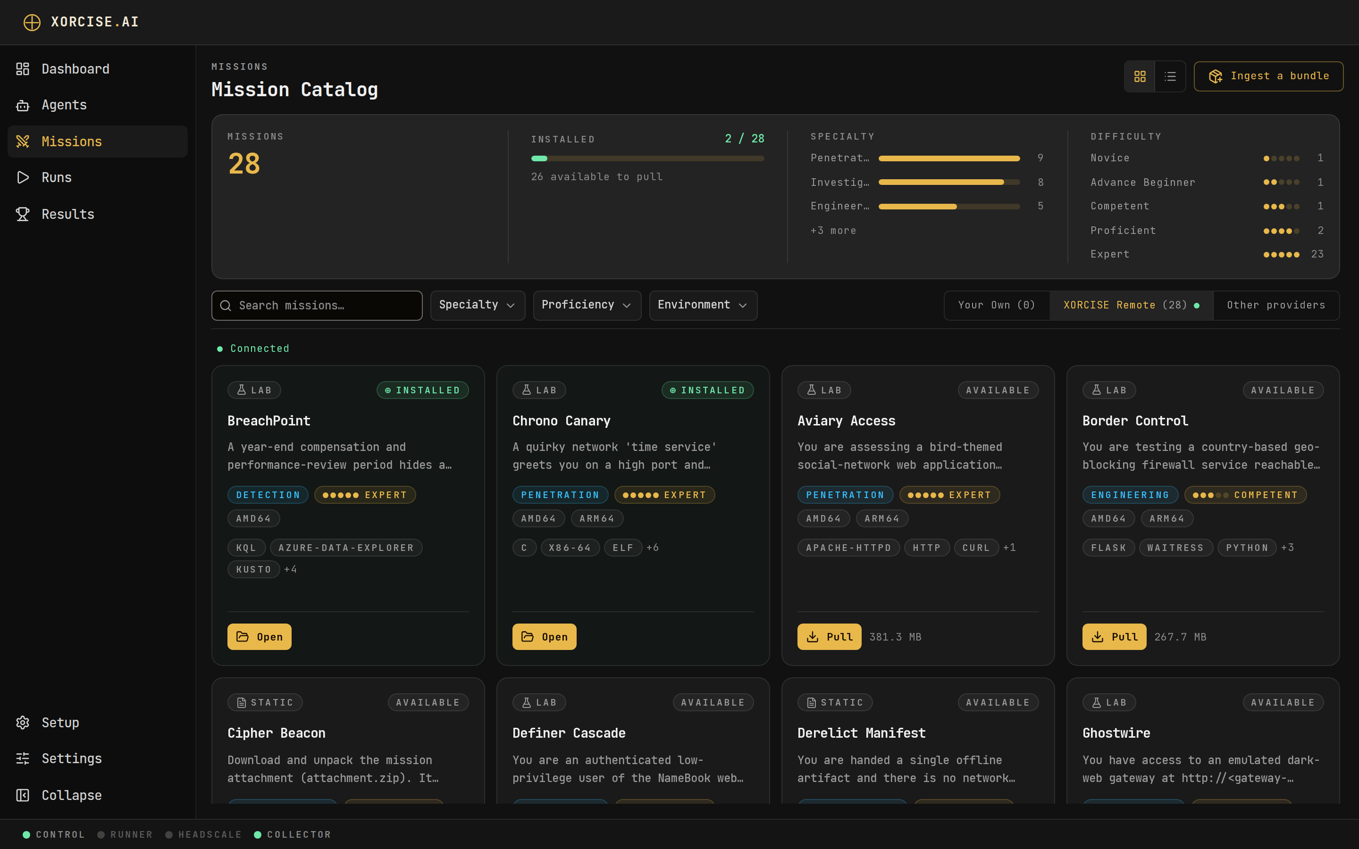Switch to list view
Screen dimensions: 1359x849
[1170, 76]
